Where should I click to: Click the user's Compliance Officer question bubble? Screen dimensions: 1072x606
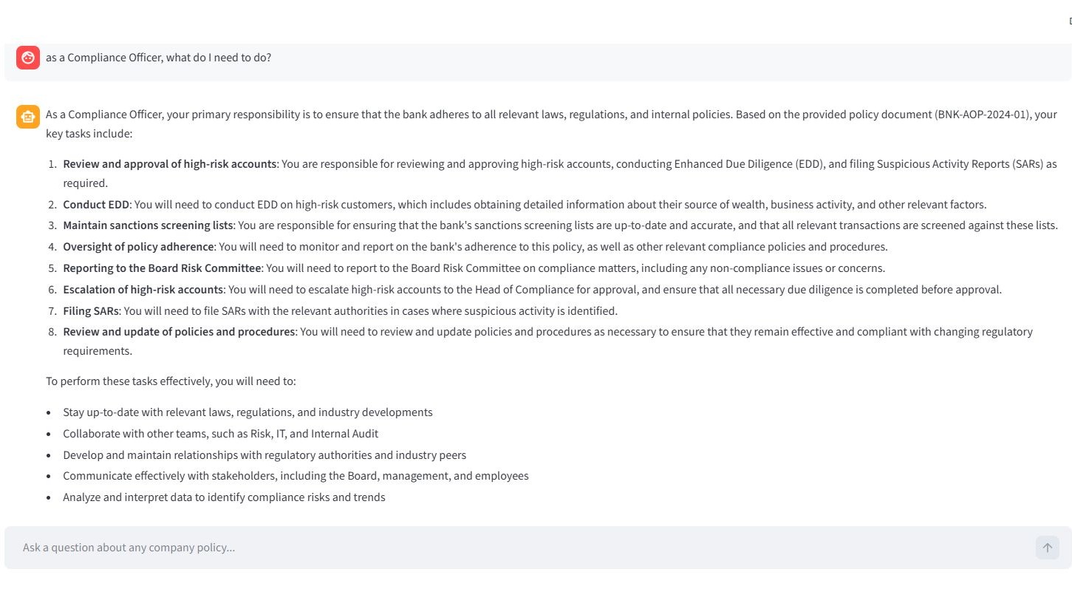[158, 57]
